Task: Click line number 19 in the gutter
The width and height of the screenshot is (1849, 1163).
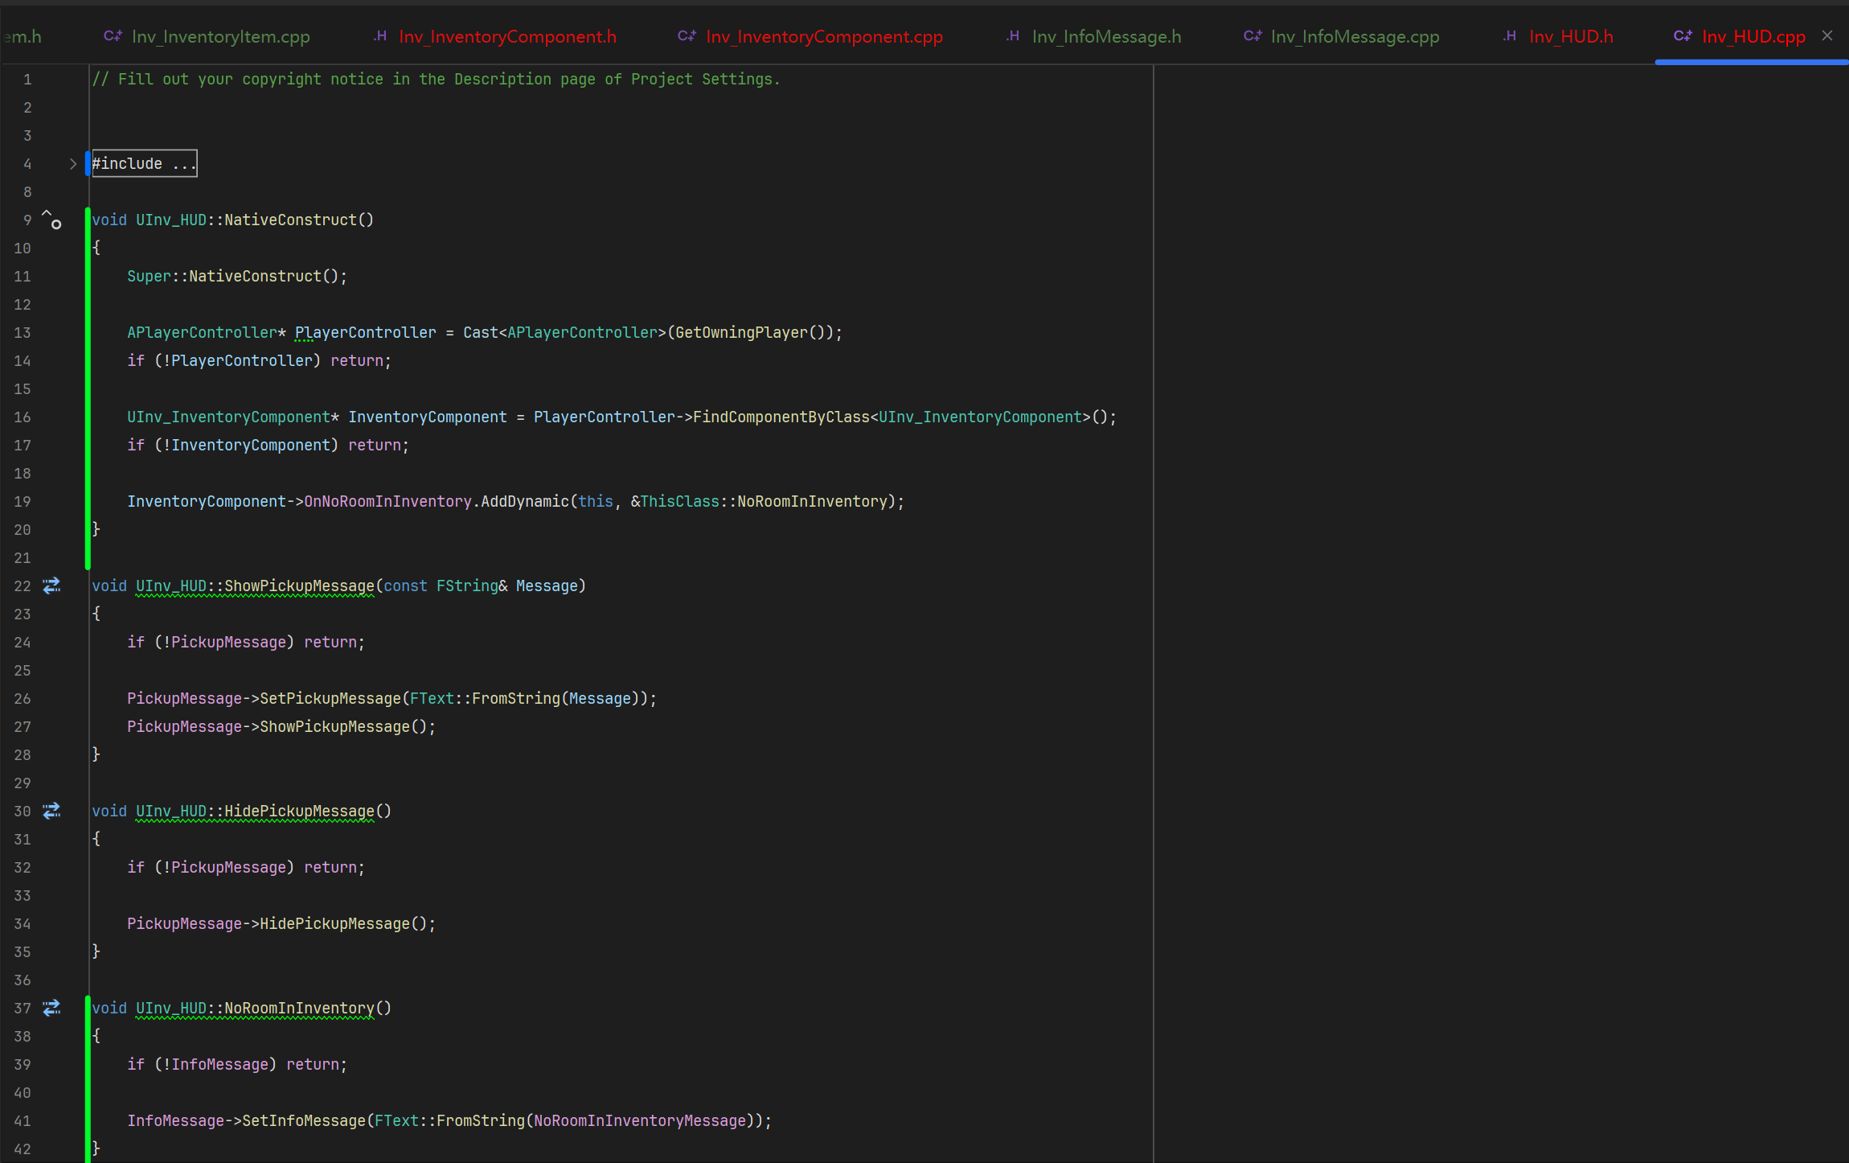Action: click(x=23, y=502)
